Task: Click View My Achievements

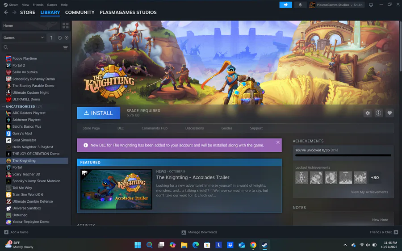Action: [x=369, y=192]
